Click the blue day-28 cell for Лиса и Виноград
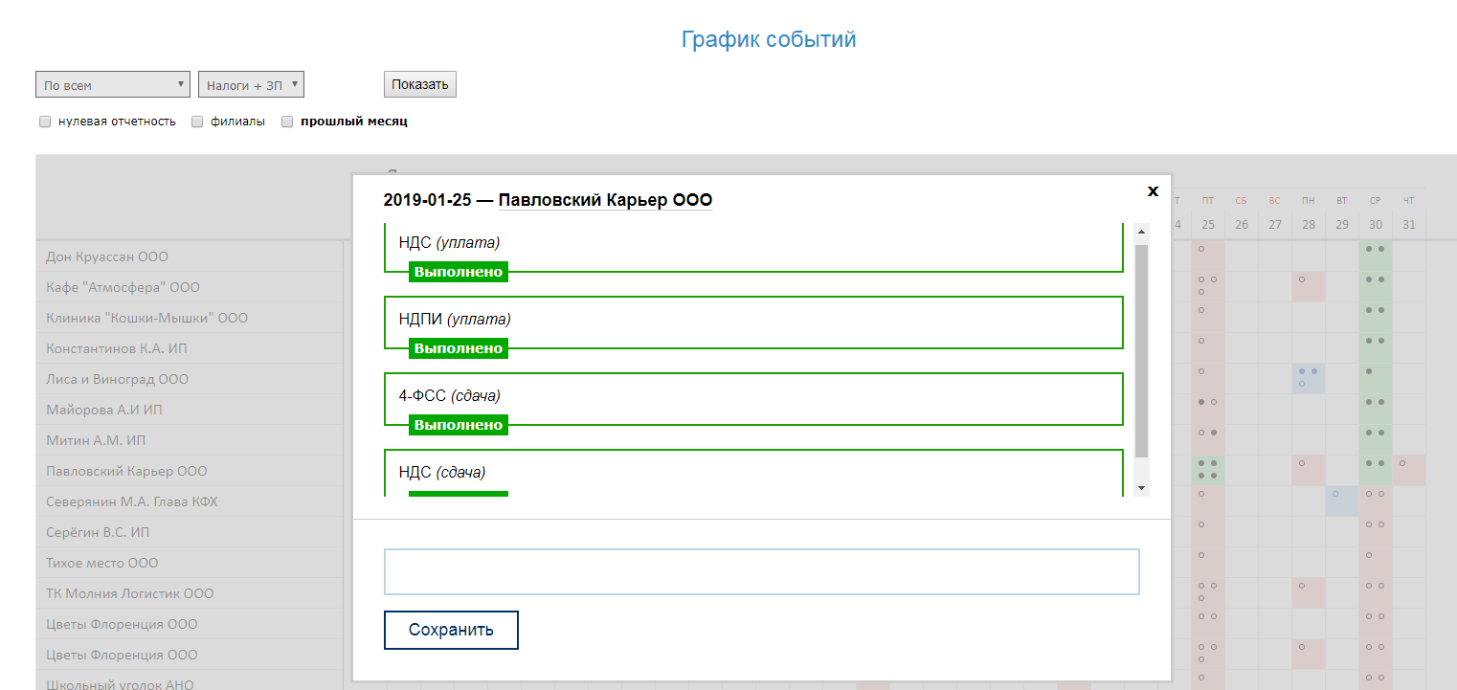Image resolution: width=1457 pixels, height=690 pixels. (x=1308, y=378)
